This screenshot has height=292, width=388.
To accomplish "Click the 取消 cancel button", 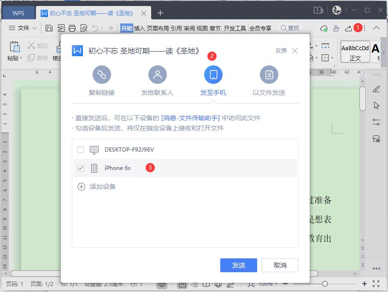I will (x=280, y=265).
